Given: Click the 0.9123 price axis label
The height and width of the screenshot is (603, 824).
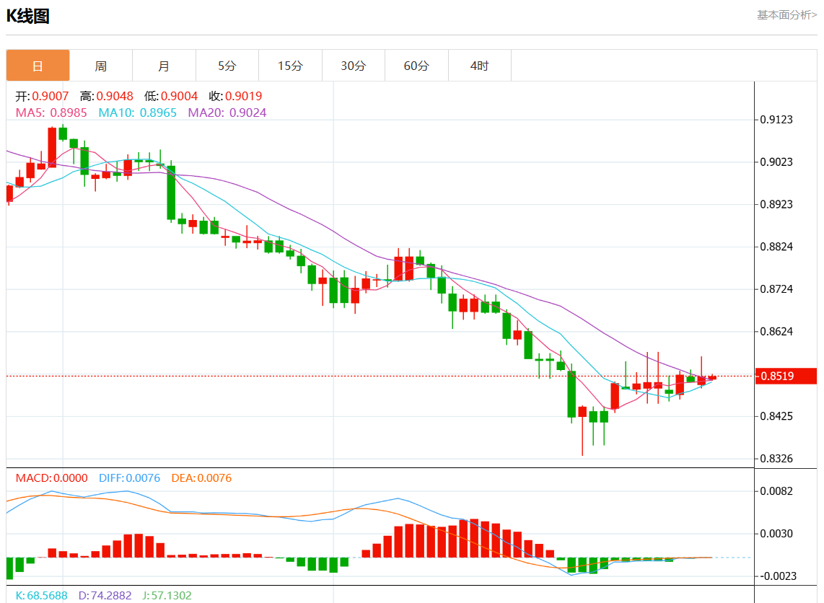Looking at the screenshot, I should click(x=776, y=120).
